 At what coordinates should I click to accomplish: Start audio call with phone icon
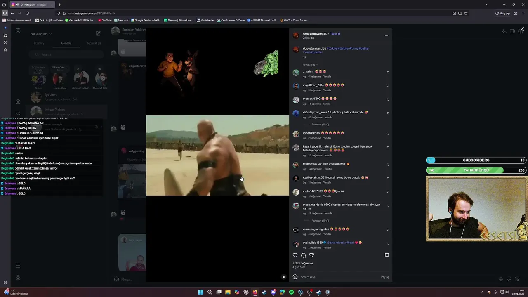tap(504, 31)
